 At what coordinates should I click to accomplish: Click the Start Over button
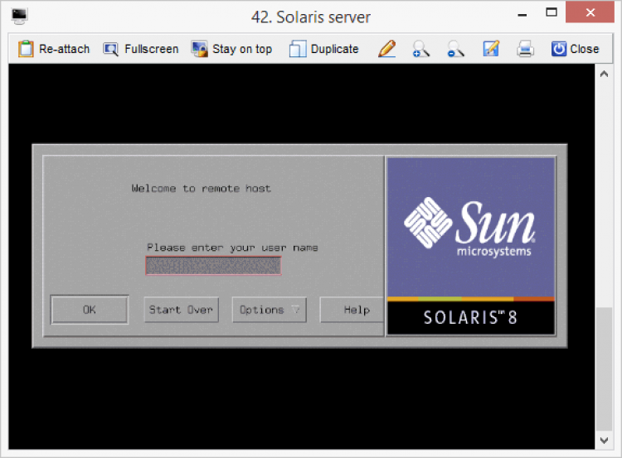coord(181,310)
